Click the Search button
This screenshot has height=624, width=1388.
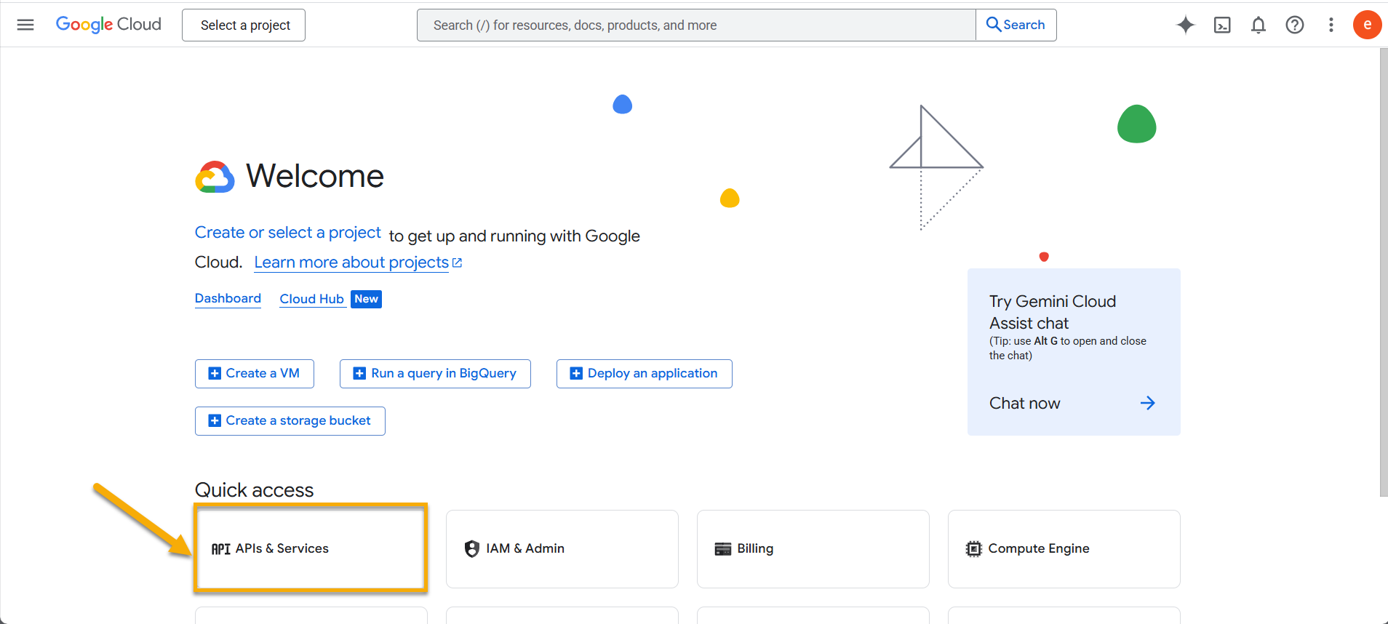[1016, 25]
